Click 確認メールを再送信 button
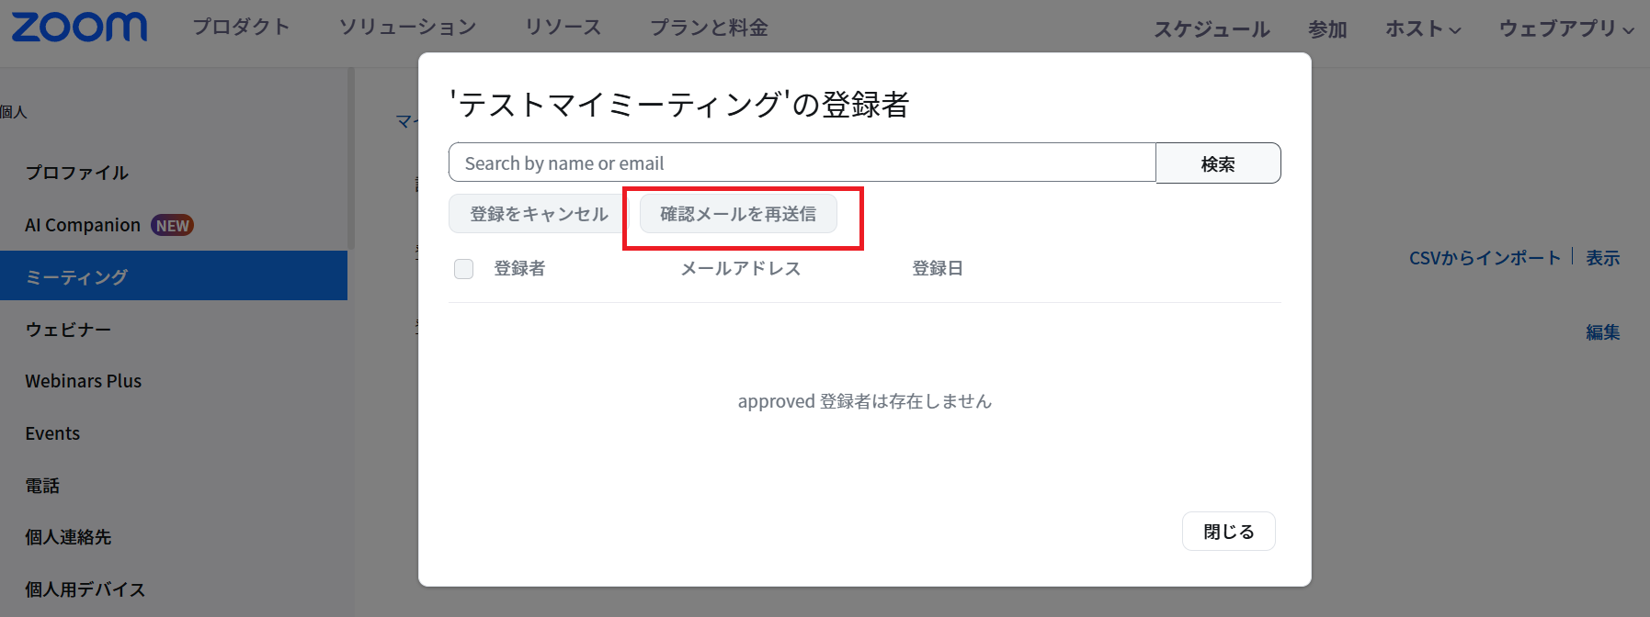This screenshot has height=617, width=1650. click(x=738, y=214)
